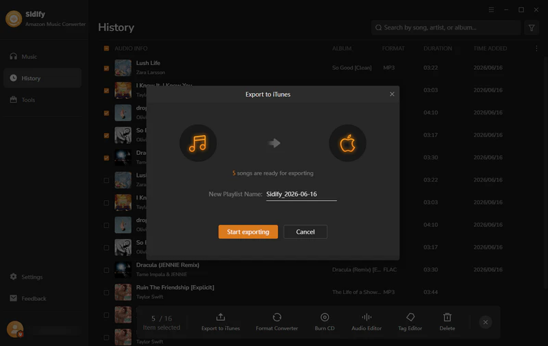Image resolution: width=548 pixels, height=346 pixels.
Task: Uncheck the 03:03 checked row checkbox
Action: coord(106,90)
